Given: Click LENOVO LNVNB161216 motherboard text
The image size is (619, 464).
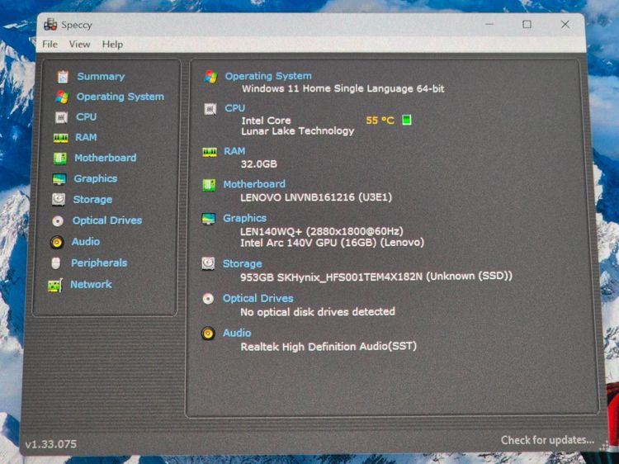Looking at the screenshot, I should (316, 197).
